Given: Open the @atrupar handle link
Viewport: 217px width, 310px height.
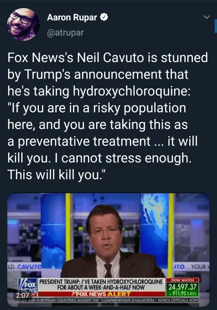Looking at the screenshot, I should coord(65,33).
